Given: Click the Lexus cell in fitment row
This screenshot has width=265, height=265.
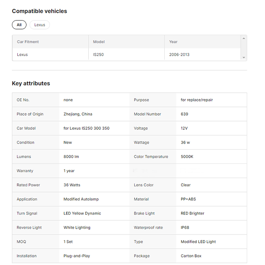Looking at the screenshot, I should click(22, 55).
